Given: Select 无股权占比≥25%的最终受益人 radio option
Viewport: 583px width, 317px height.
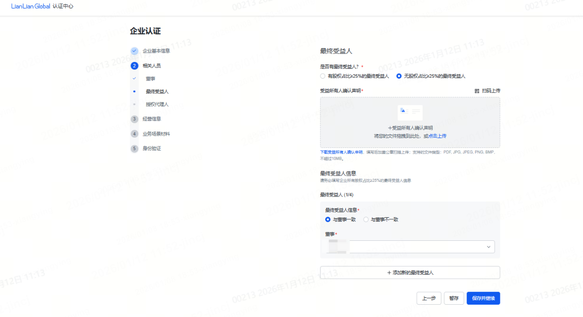Looking at the screenshot, I should [x=399, y=76].
